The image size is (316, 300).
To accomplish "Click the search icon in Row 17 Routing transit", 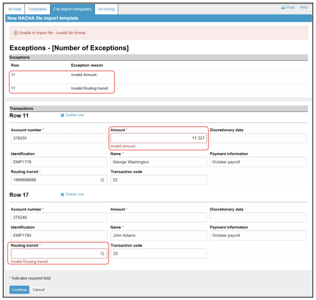I will pyautogui.click(x=102, y=254).
